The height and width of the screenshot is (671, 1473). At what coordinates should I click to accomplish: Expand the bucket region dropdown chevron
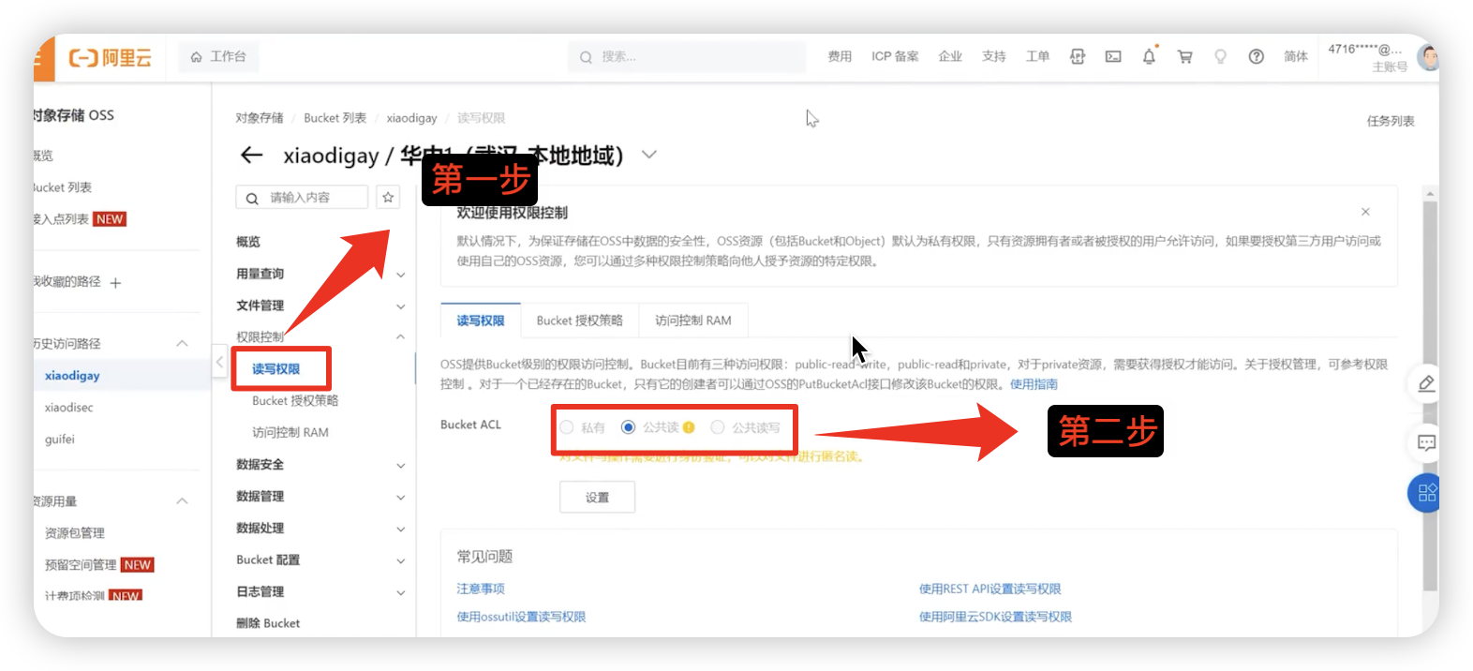[x=648, y=155]
